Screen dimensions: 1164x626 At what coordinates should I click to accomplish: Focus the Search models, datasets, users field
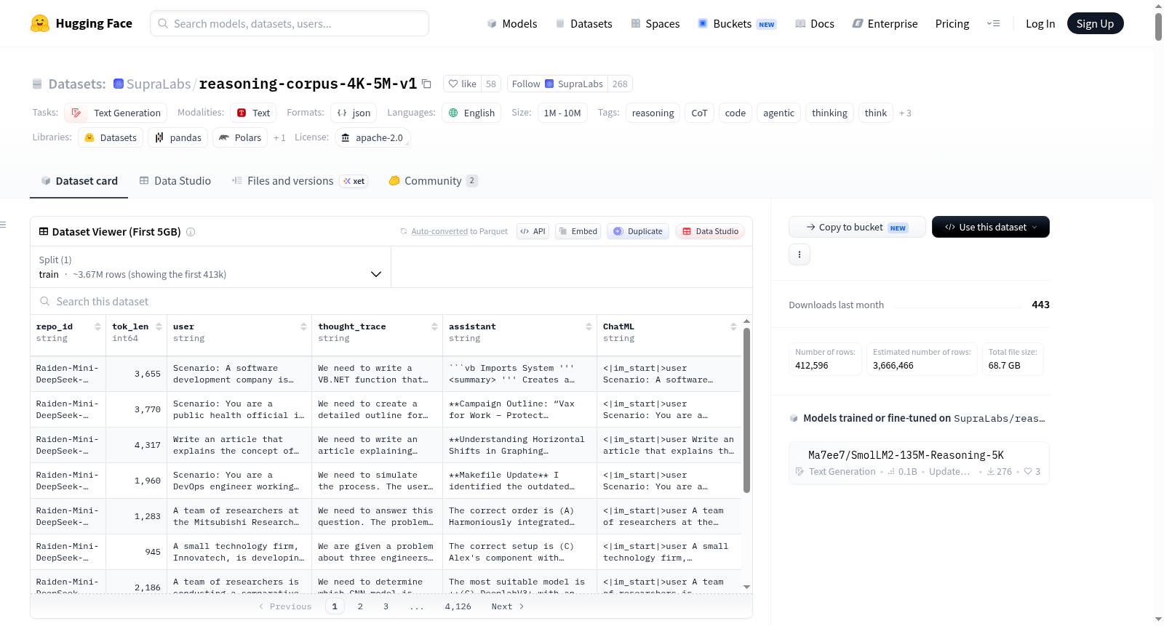[x=290, y=23]
